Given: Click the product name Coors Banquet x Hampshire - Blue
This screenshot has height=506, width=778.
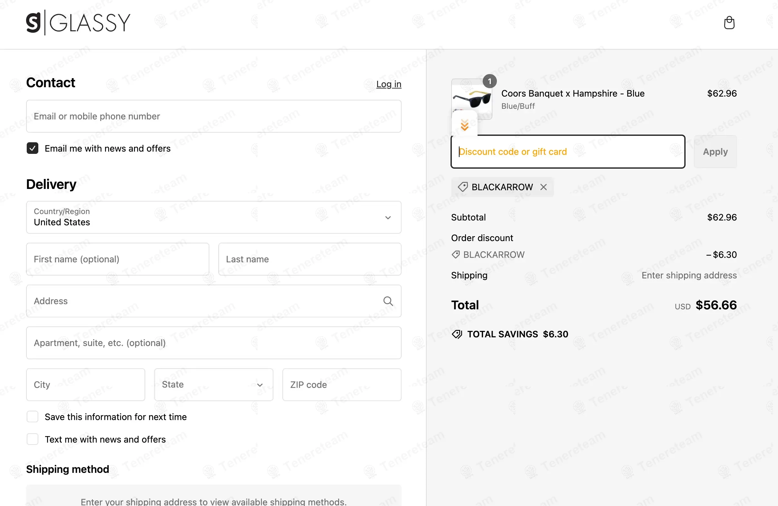Looking at the screenshot, I should [573, 93].
